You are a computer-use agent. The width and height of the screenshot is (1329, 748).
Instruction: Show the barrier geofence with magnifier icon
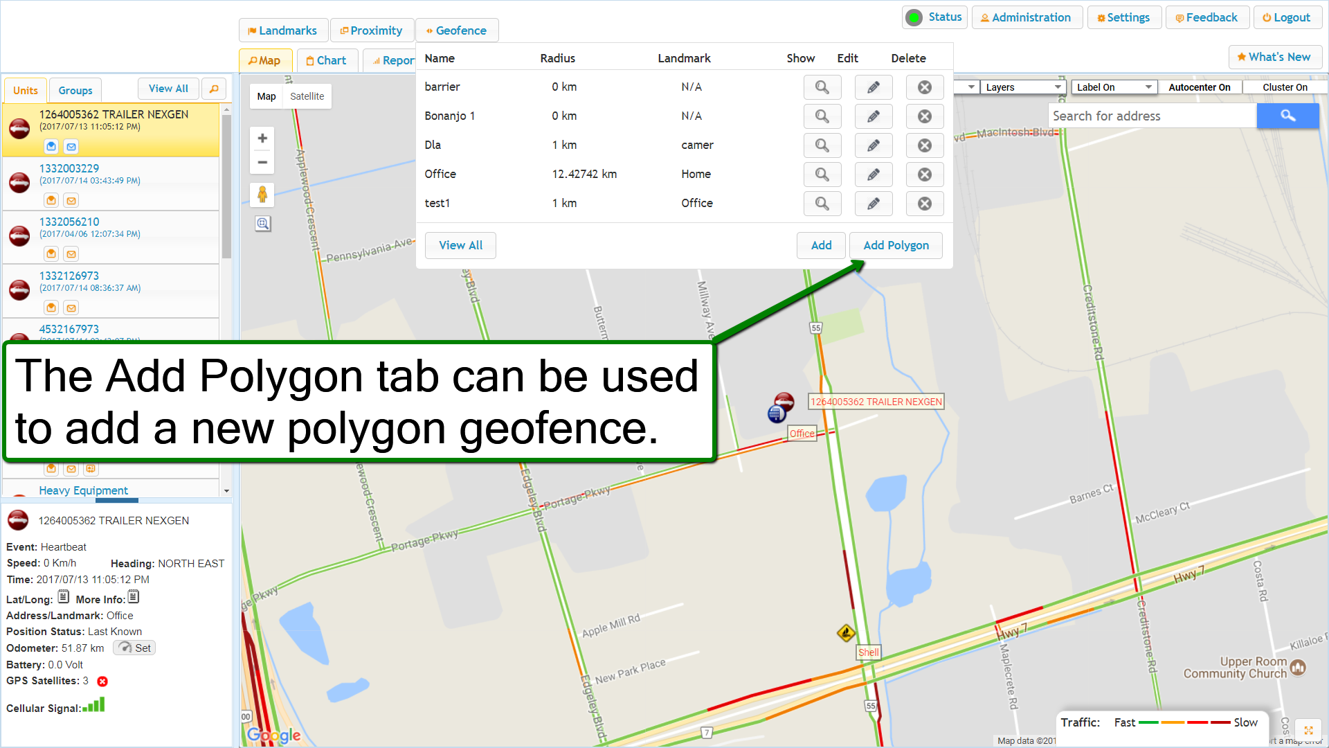coord(822,87)
